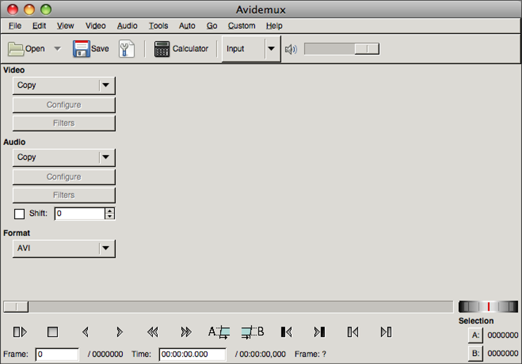This screenshot has width=522, height=364.
Task: Click the volume slider in the toolbar
Action: pyautogui.click(x=341, y=49)
